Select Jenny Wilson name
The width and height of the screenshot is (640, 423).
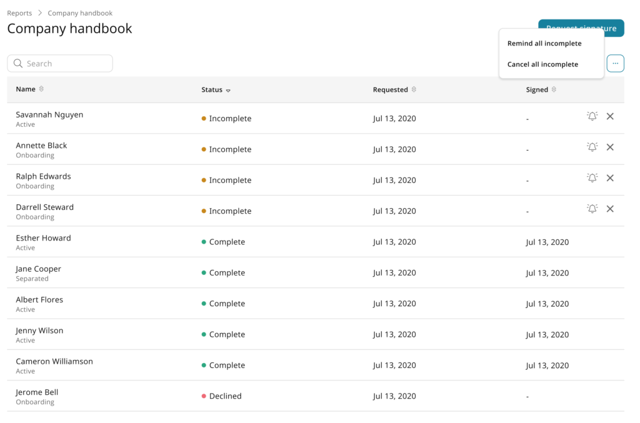tap(39, 331)
